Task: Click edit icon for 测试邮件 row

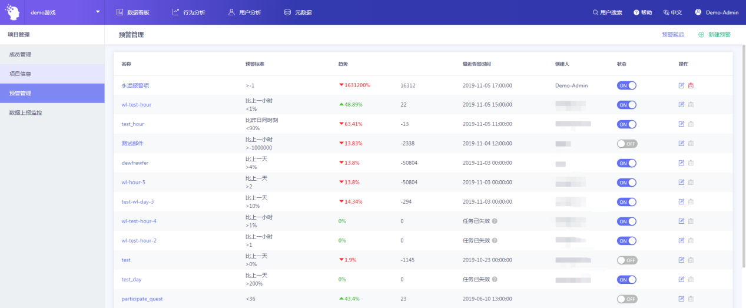Action: coord(681,144)
